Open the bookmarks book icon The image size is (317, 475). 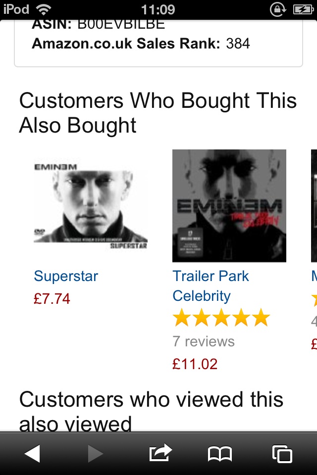click(220, 453)
